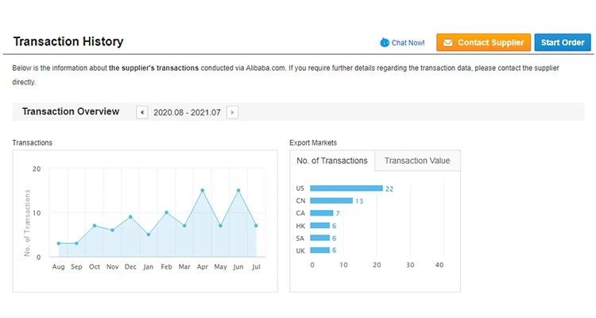Click the Contact Supplier button
This screenshot has width=596, height=318.
point(483,42)
